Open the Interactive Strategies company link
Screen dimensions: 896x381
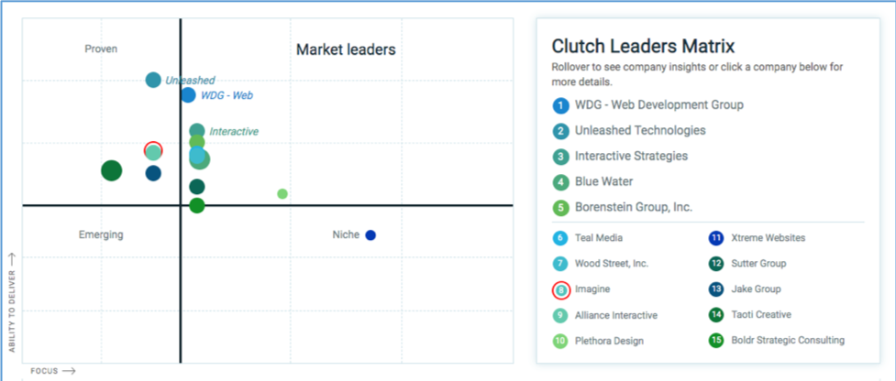pyautogui.click(x=631, y=157)
